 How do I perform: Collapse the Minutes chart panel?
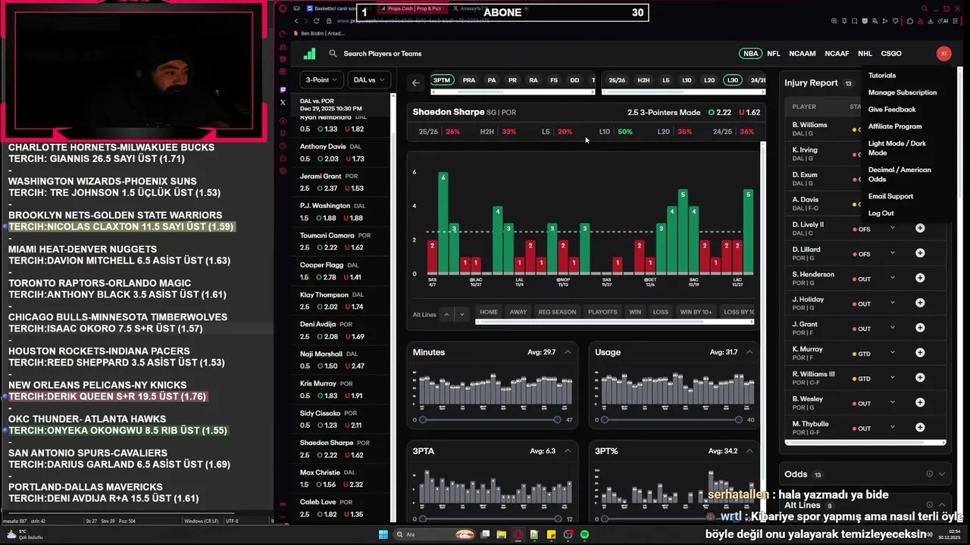tap(568, 352)
